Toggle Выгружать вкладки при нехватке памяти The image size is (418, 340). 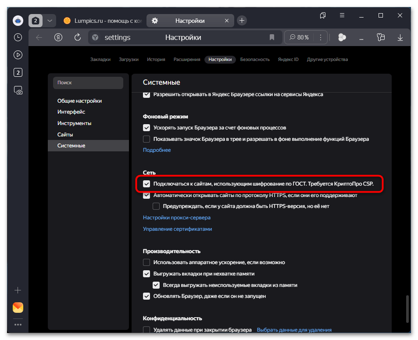(x=146, y=274)
